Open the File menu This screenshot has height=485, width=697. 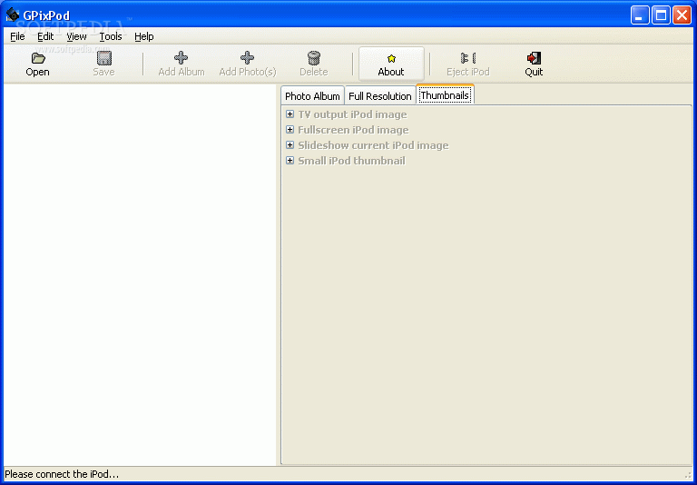point(17,36)
